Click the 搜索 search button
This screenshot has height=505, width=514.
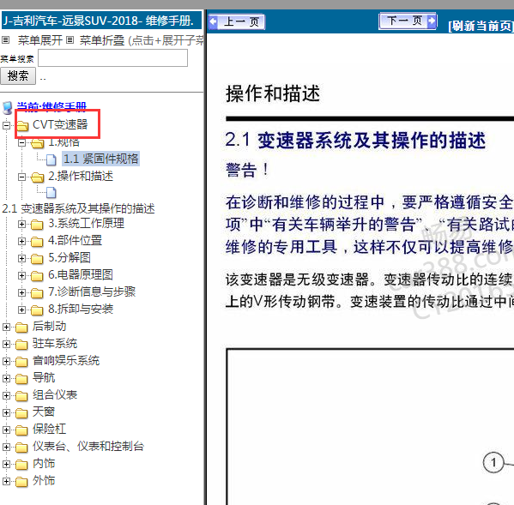click(18, 75)
